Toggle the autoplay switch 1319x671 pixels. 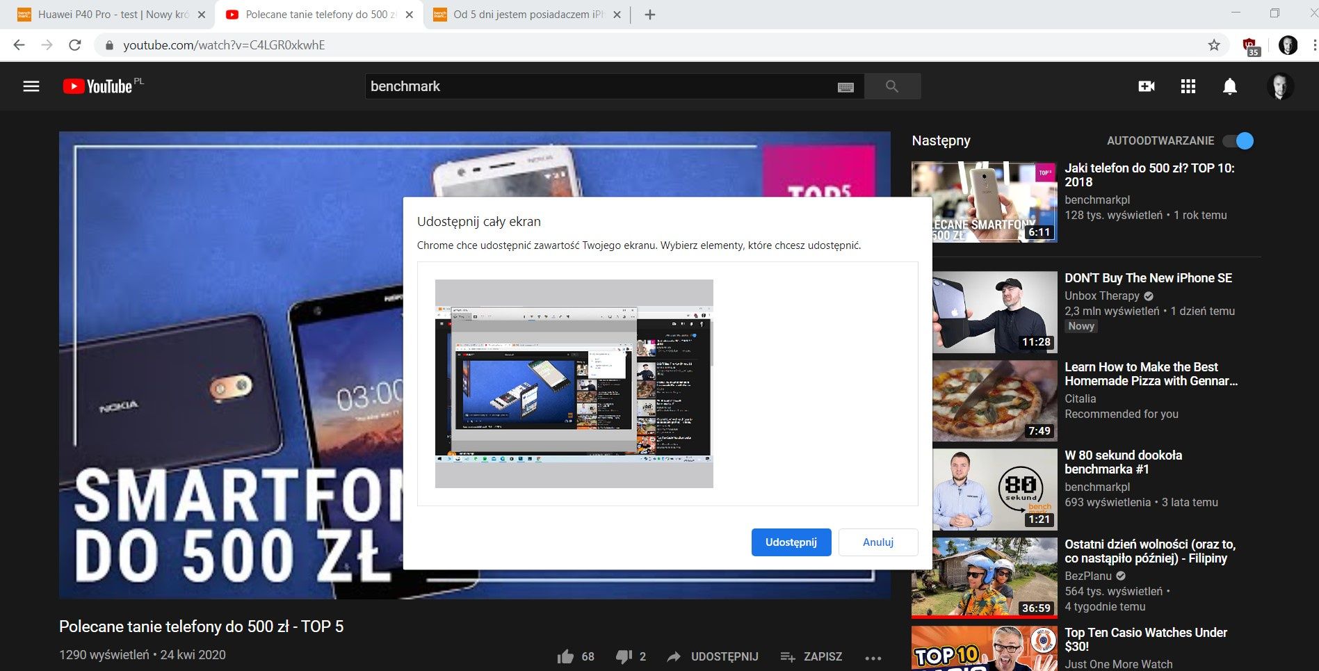click(1238, 140)
